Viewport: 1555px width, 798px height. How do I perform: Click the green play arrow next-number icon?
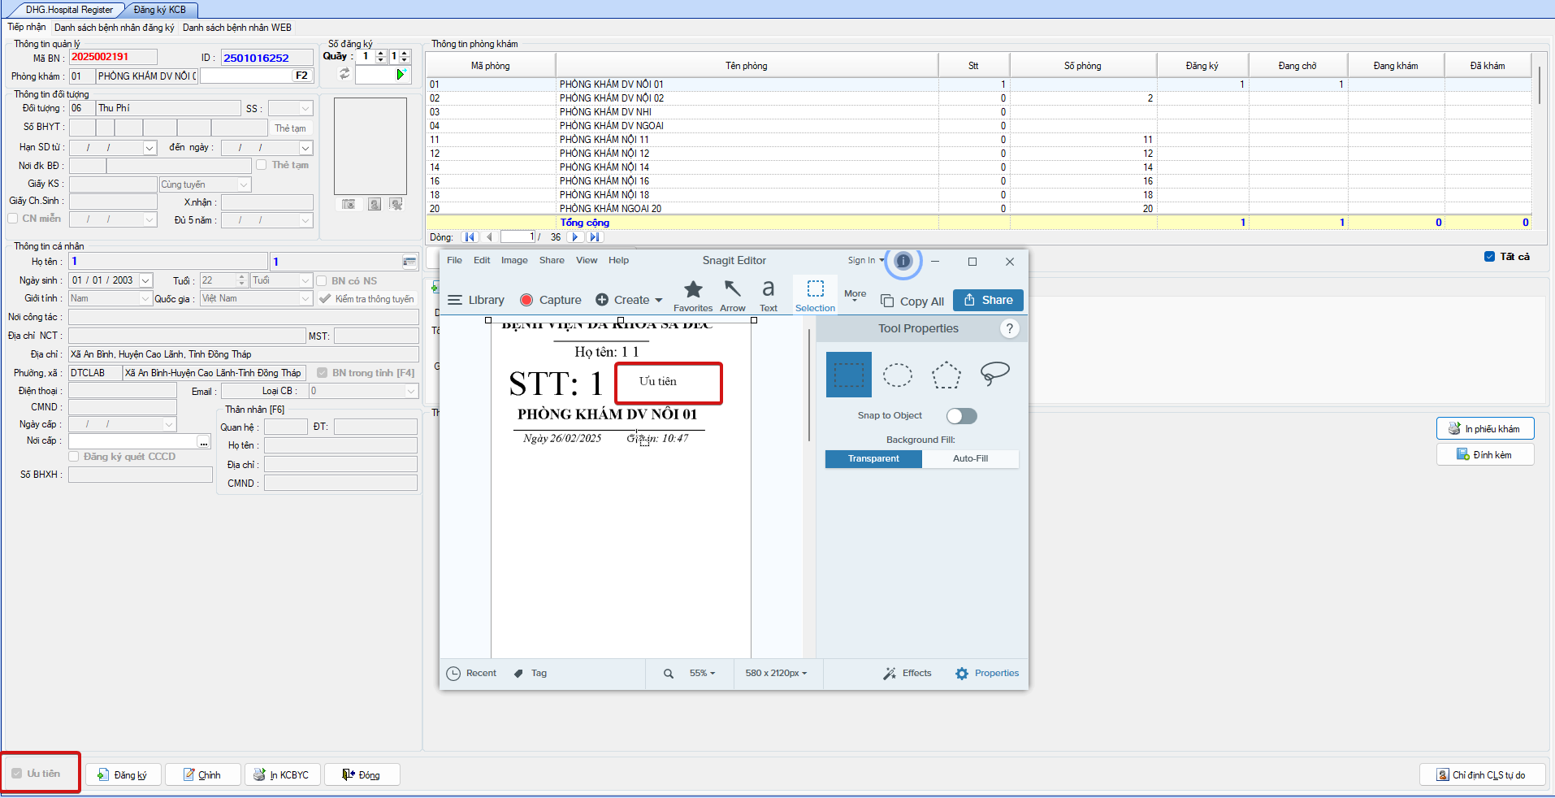401,75
